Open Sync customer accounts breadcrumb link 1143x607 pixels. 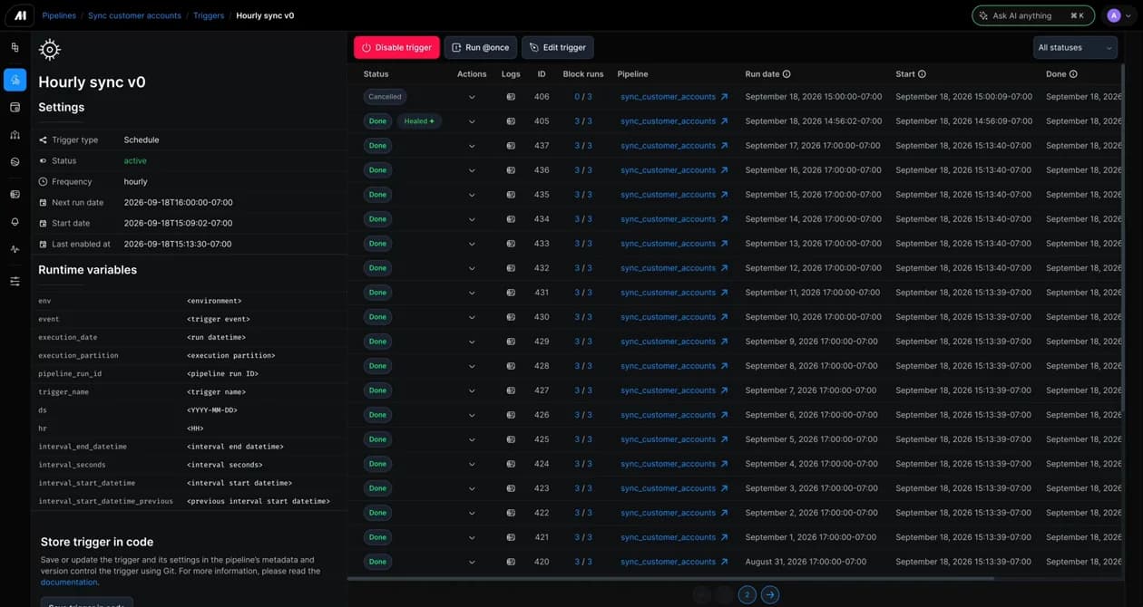tap(134, 15)
